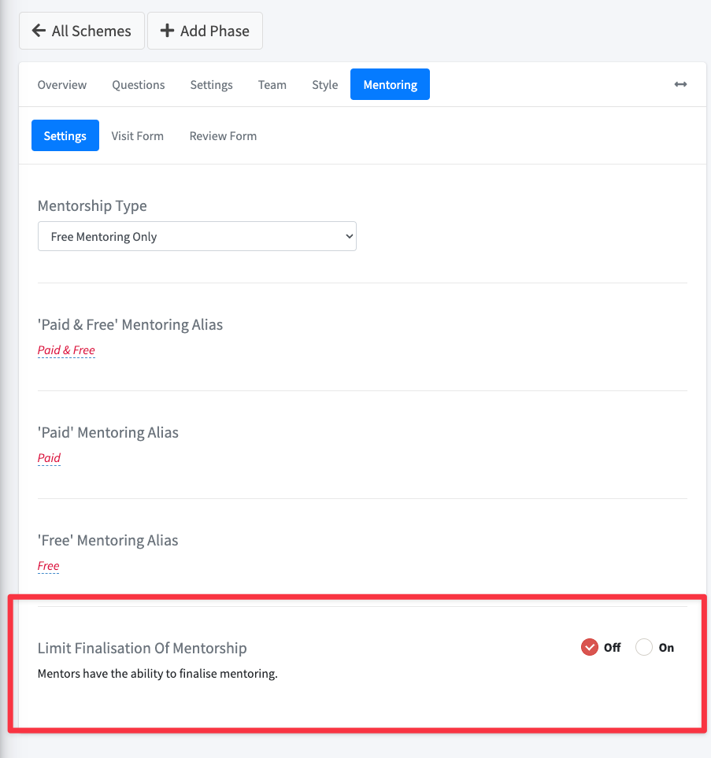
Task: Click the horizontal expand-width arrows icon
Action: pos(680,84)
